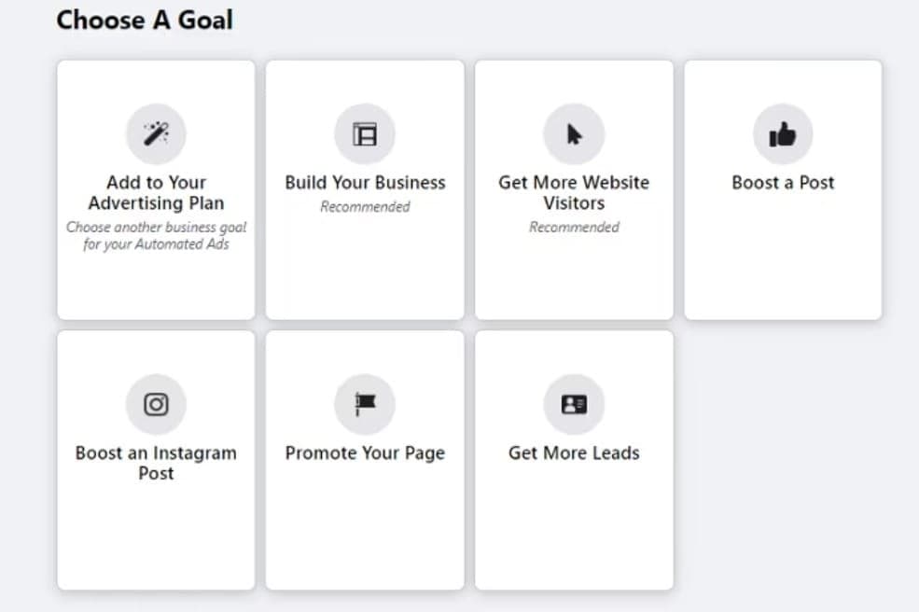Click the Instagram logo icon
919x612 pixels.
156,404
